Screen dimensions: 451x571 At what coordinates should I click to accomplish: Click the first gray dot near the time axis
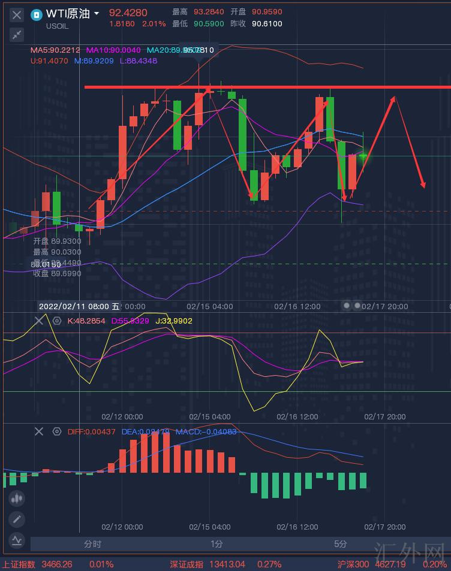pos(347,306)
